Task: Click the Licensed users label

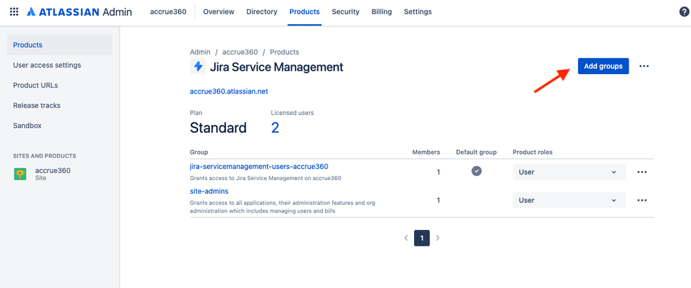Action: tap(292, 113)
